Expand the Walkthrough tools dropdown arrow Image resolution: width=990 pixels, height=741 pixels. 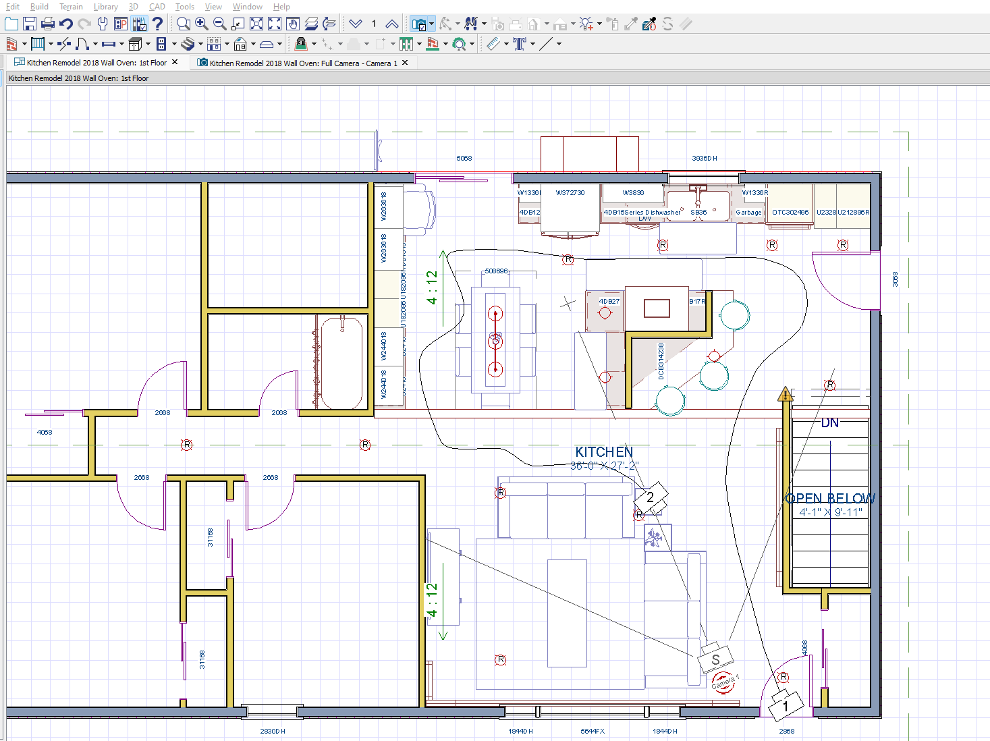[484, 24]
